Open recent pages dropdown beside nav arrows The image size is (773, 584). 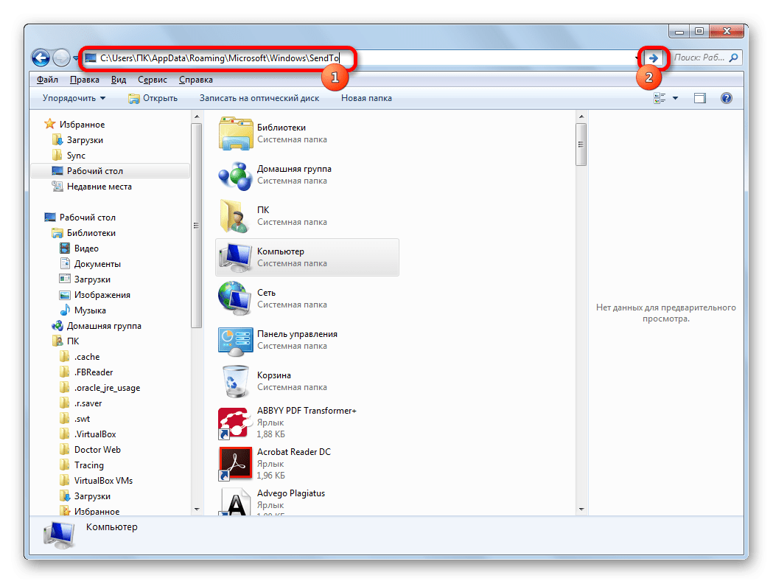[x=75, y=58]
